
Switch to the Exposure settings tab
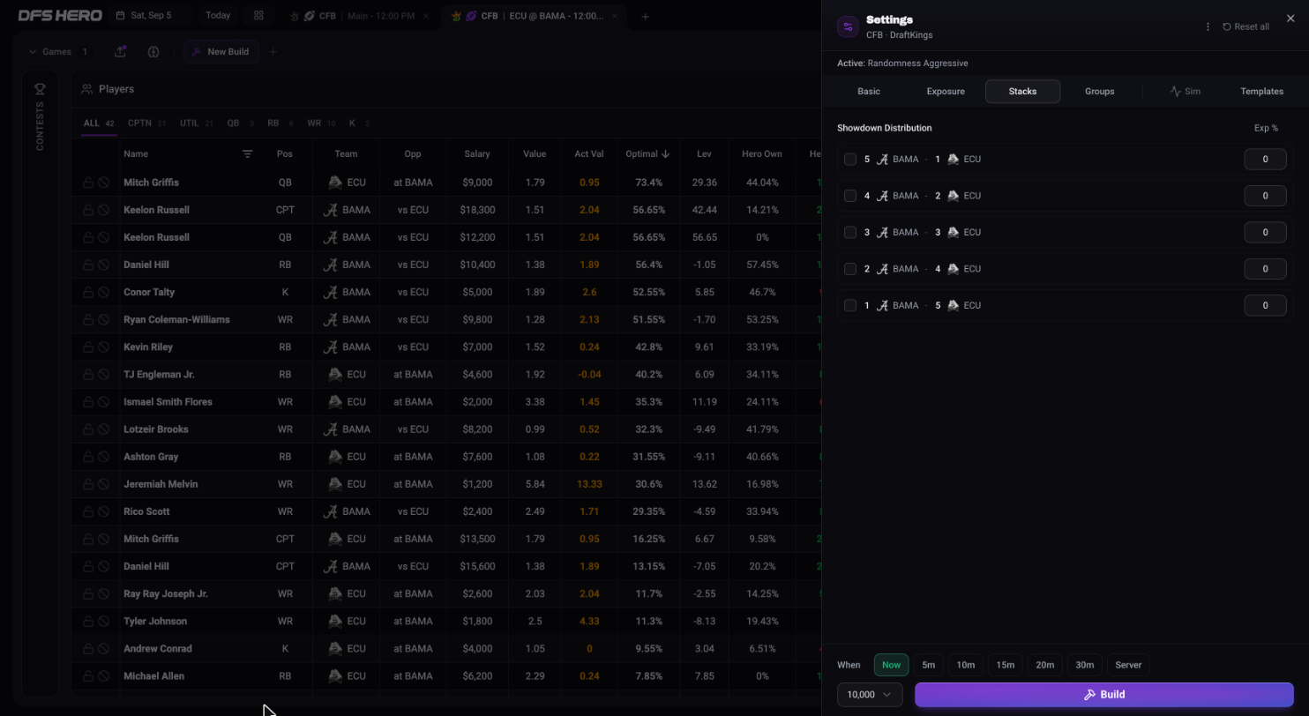coord(946,92)
